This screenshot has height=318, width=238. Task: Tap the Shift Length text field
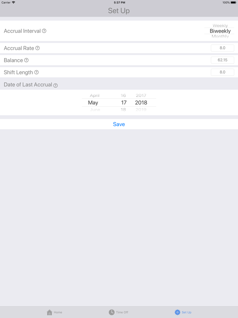[222, 72]
